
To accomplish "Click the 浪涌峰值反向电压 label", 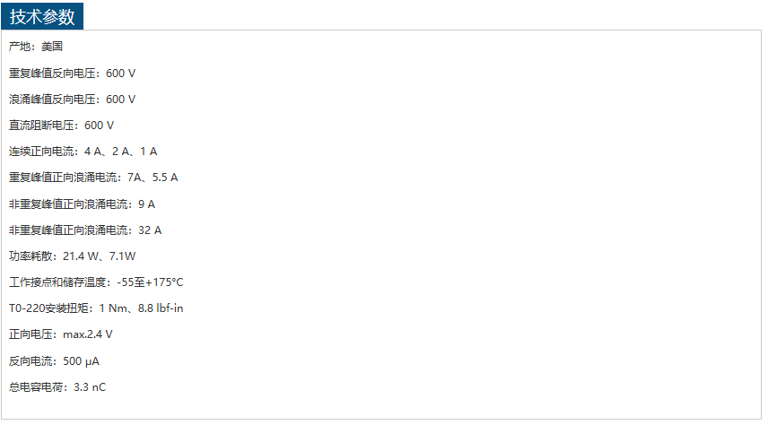I will (52, 99).
